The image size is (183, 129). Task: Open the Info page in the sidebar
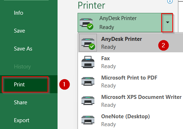click(29, 13)
